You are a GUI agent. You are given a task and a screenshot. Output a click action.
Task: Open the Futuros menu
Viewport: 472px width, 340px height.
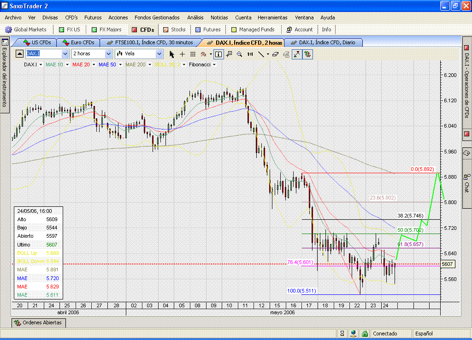[x=93, y=18]
